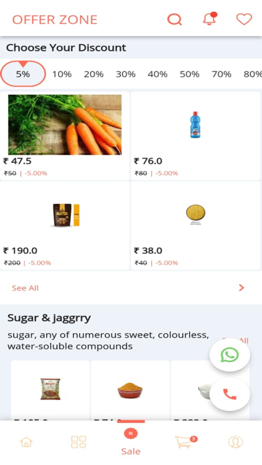Go to Home via house icon
Image resolution: width=262 pixels, height=465 pixels.
[x=26, y=442]
